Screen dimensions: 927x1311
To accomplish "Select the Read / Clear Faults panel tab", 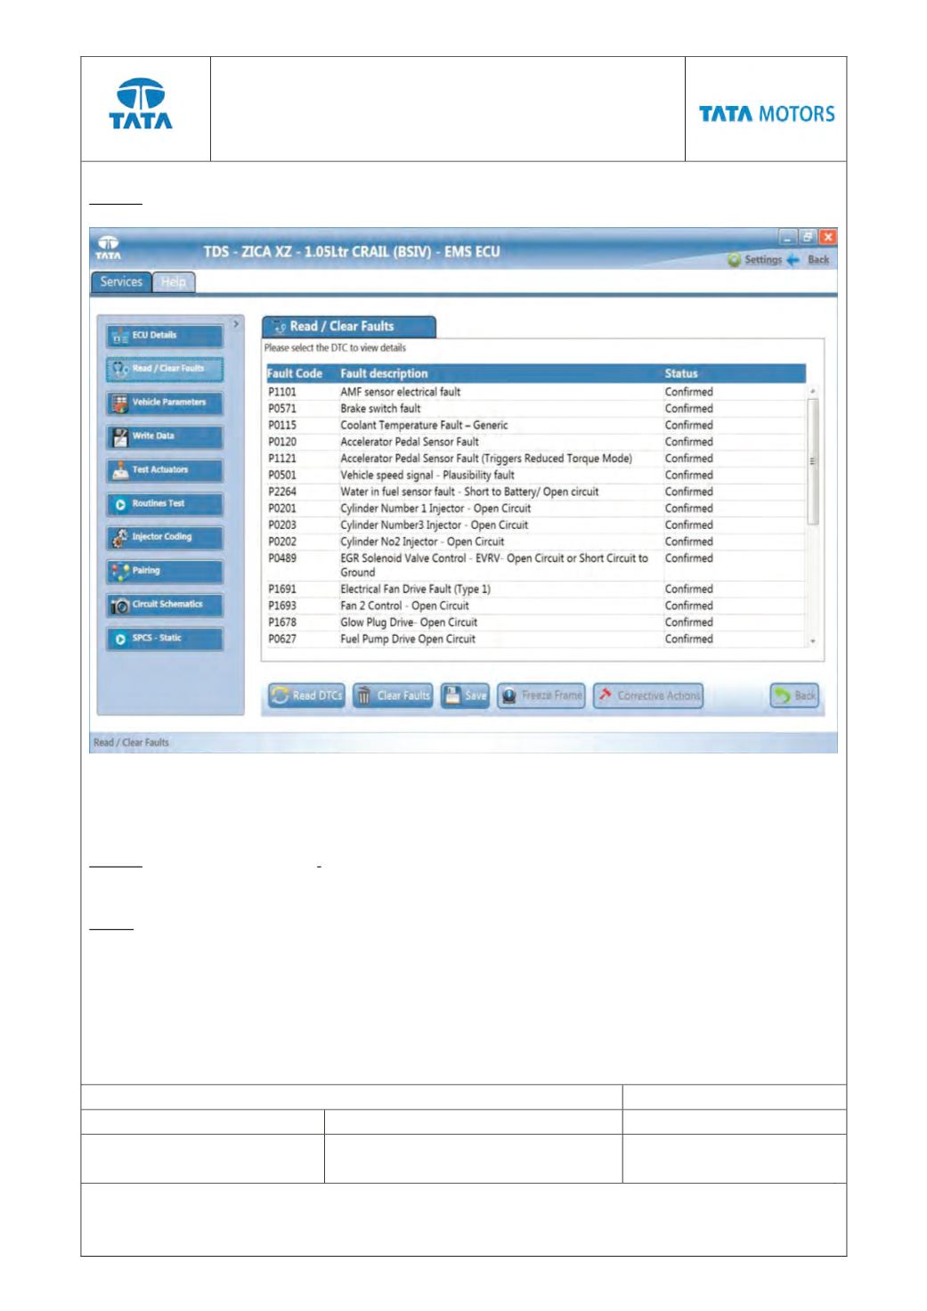I will [x=348, y=327].
